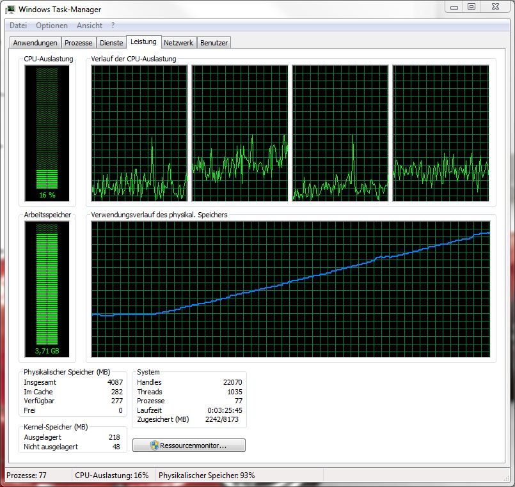The width and height of the screenshot is (515, 487).
Task: Close the Task-Manager window
Action: 495,7
